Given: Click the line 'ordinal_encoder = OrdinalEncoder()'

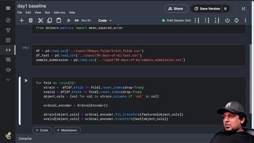Looking at the screenshot, I should coord(75,105).
